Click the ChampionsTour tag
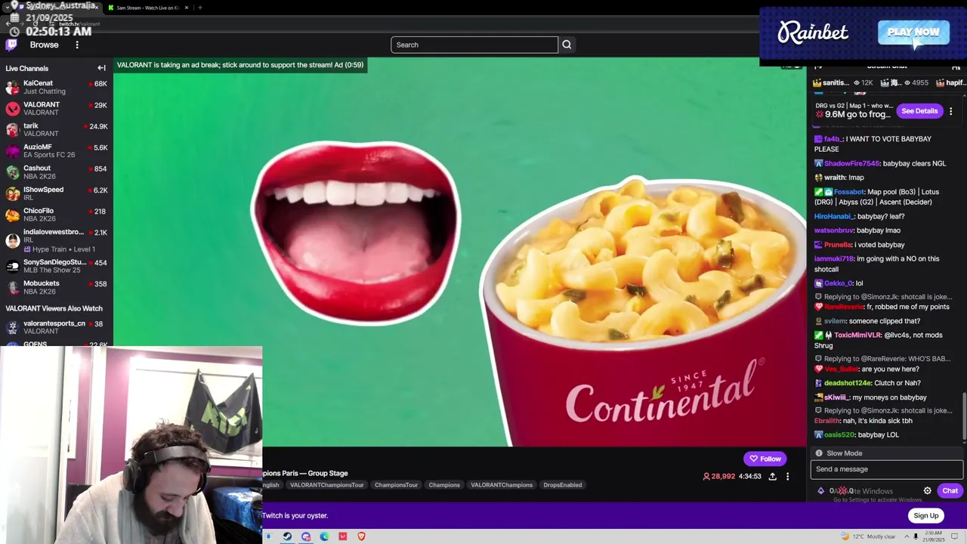 point(396,485)
